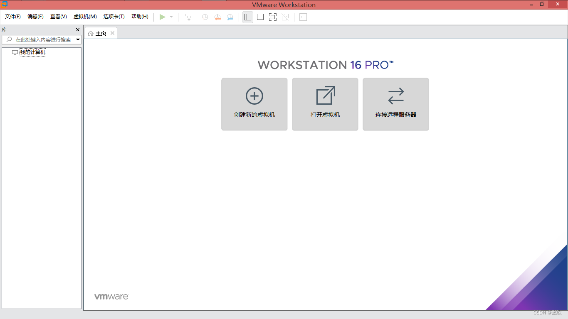This screenshot has height=319, width=568.
Task: Open the 查看(V) menu
Action: 58,17
